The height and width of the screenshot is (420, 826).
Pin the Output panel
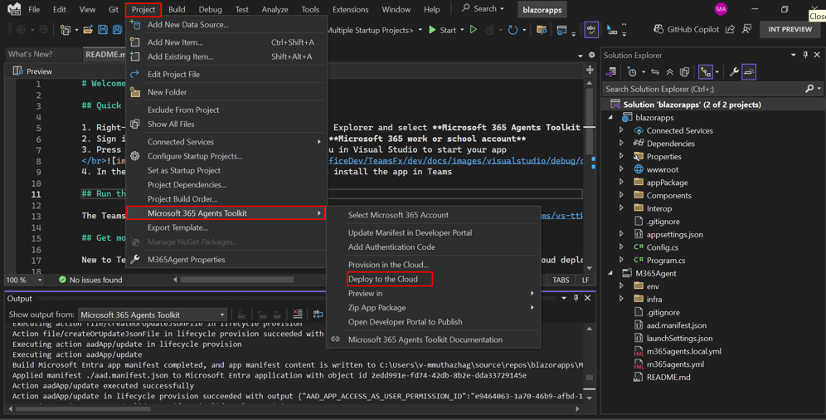coord(576,298)
